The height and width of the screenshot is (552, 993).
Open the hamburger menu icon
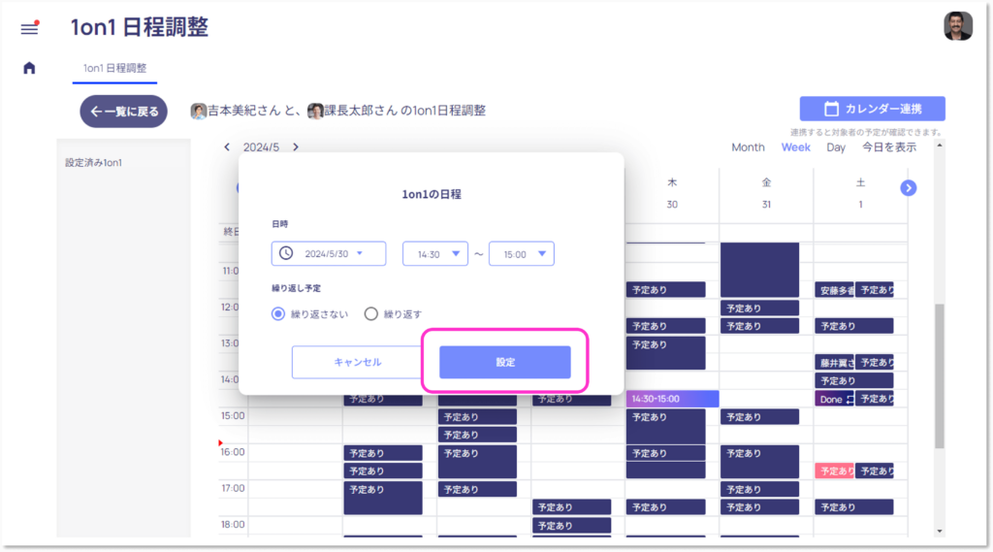29,28
